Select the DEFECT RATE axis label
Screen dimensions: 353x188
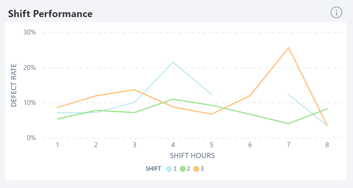click(x=13, y=85)
